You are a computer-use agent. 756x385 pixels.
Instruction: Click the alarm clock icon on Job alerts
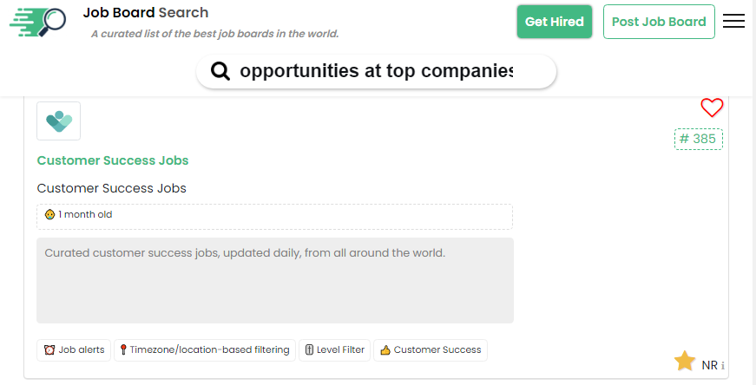[x=50, y=350]
